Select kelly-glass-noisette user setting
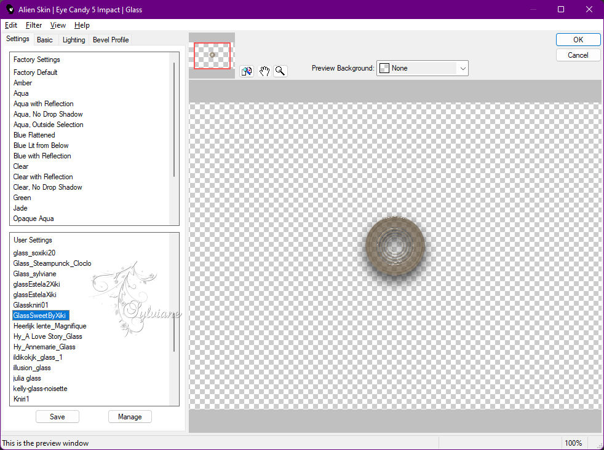Screen dimensions: 604x450 coord(40,389)
